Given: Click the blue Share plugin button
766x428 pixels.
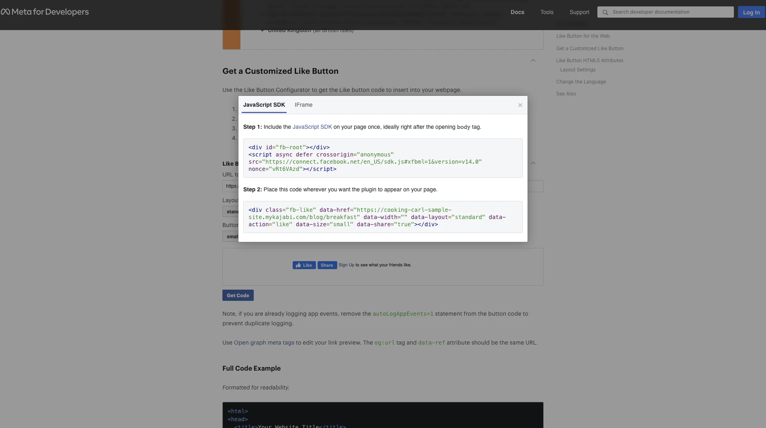Looking at the screenshot, I should (327, 265).
